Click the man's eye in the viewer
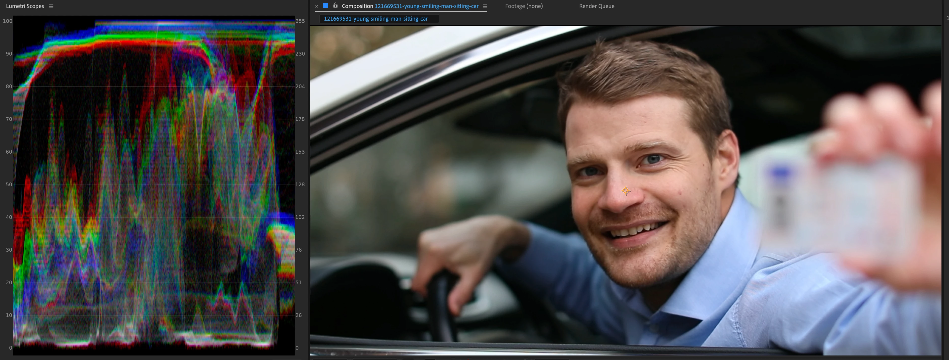Viewport: 949px width, 360px height. click(x=654, y=160)
